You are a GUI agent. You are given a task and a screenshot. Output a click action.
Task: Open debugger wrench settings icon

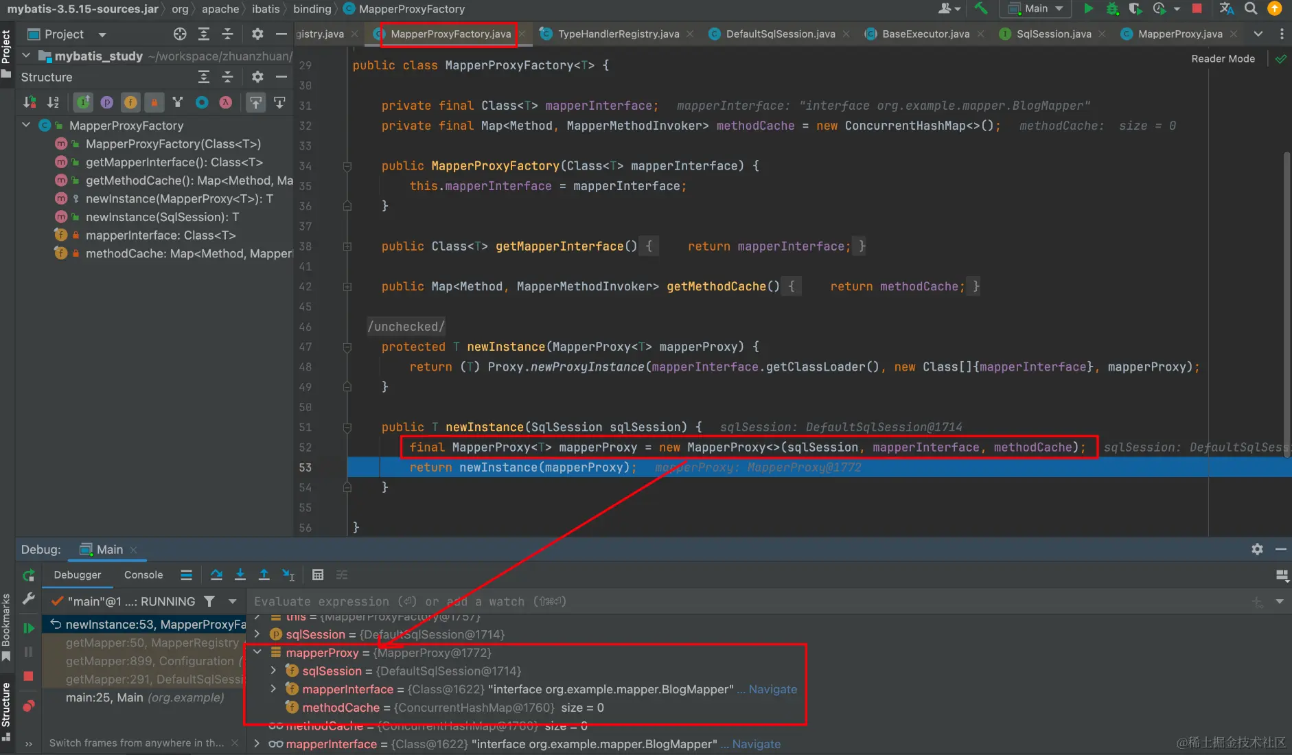[29, 599]
